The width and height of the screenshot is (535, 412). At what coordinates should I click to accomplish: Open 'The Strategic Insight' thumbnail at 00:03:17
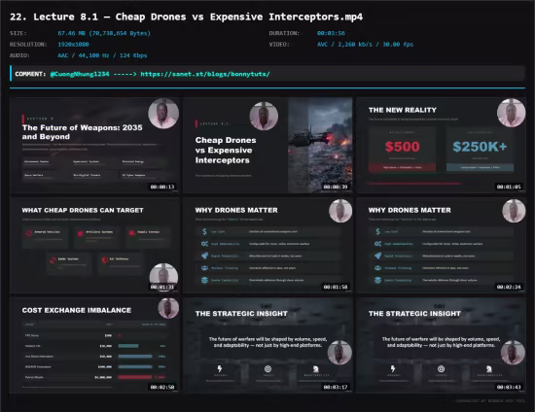pos(267,345)
